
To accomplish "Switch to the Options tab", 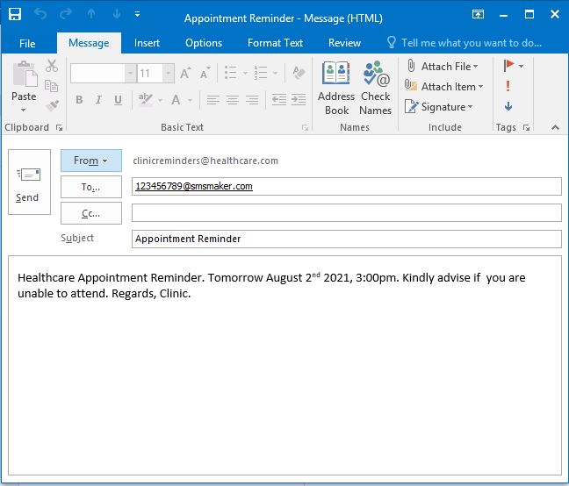I will point(204,43).
